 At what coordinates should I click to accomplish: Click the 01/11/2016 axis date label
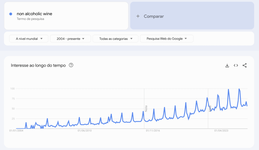pos(153,131)
